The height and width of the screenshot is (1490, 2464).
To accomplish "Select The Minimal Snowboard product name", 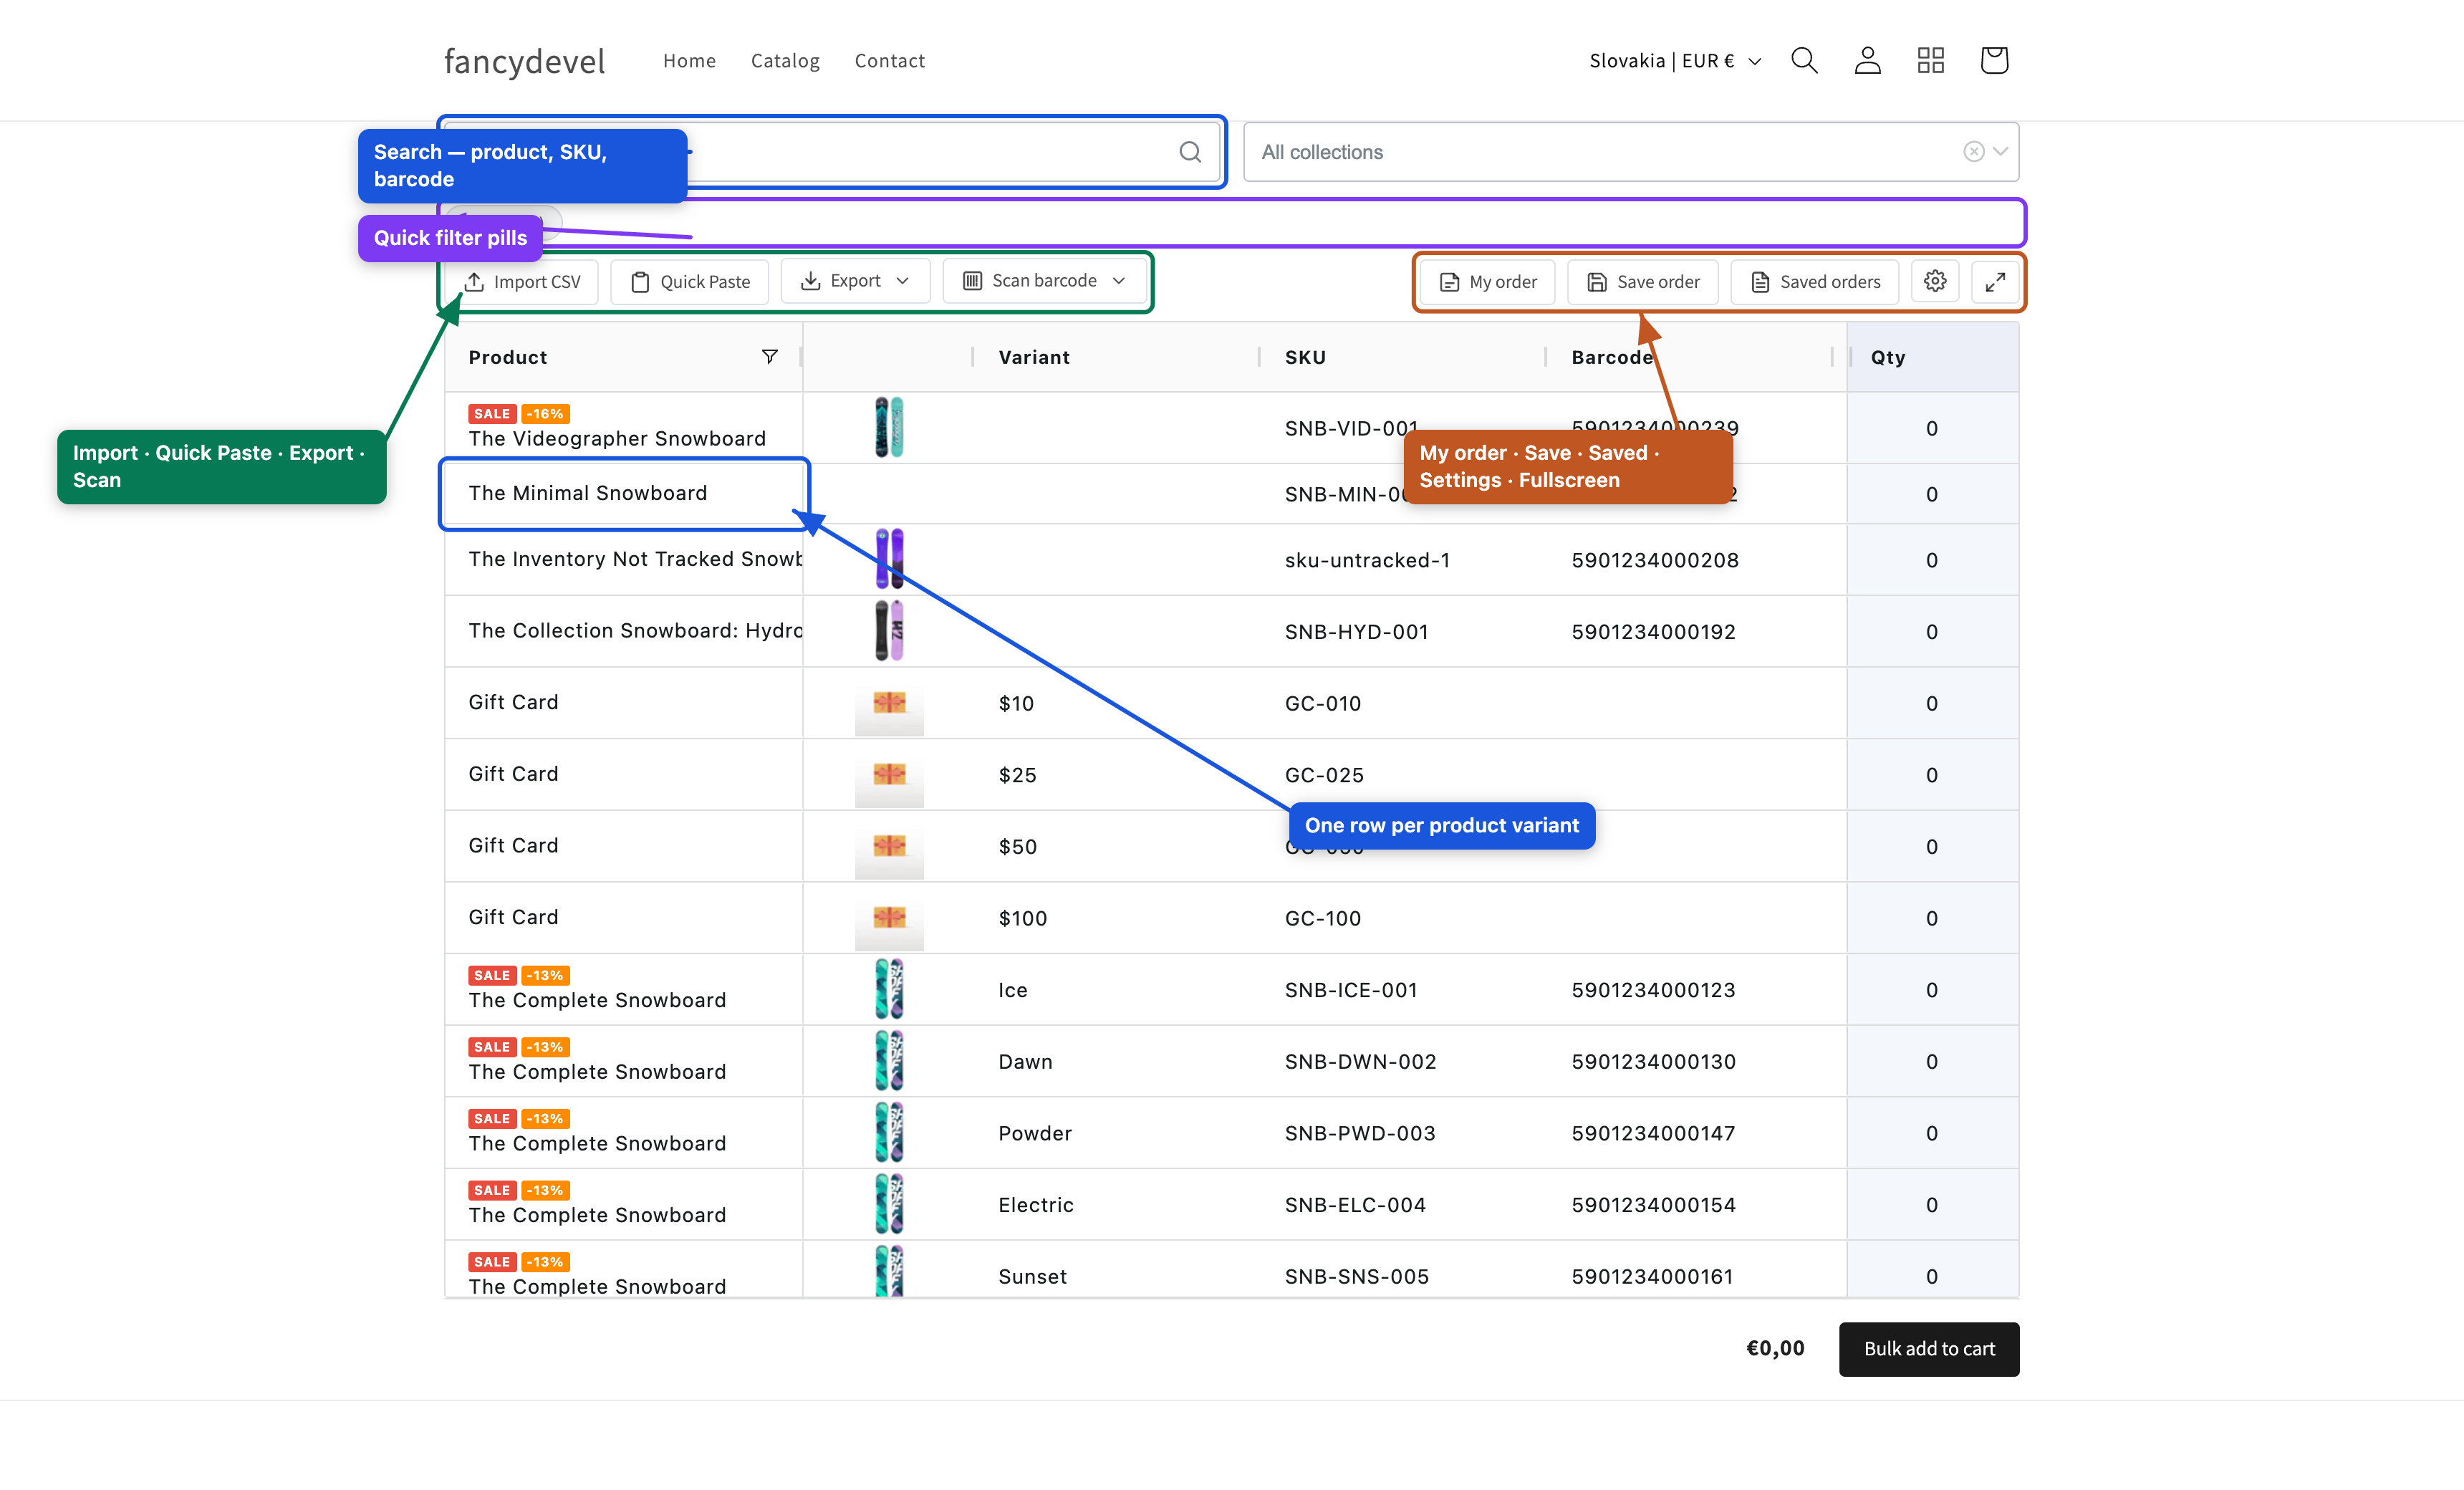I will 587,493.
